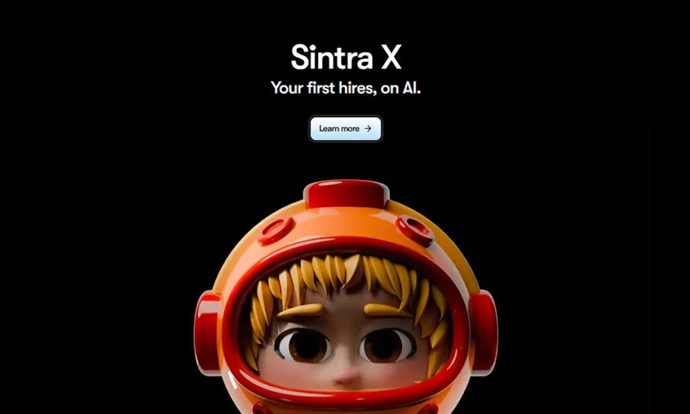Click the helmet's right red earpiece
This screenshot has height=414, width=690.
483,333
